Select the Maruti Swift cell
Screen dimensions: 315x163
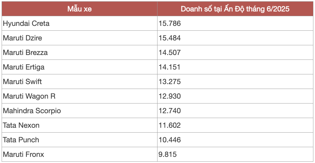click(22, 82)
